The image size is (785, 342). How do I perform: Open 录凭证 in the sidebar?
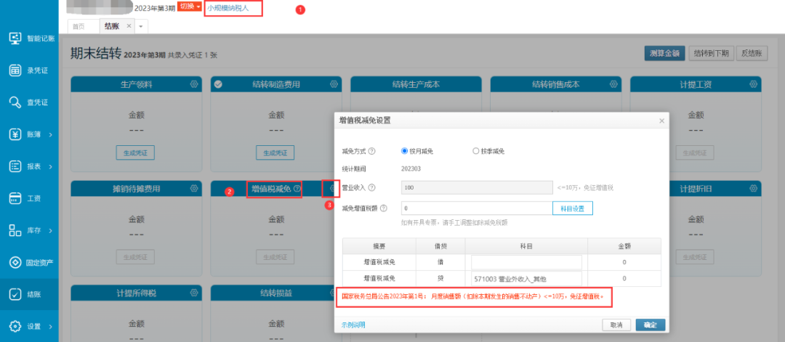[x=29, y=70]
